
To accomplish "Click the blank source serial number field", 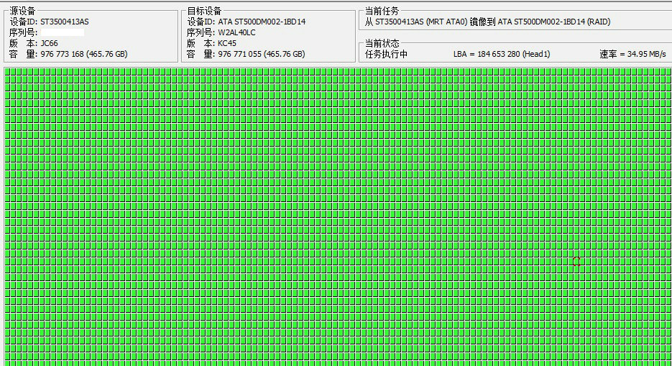I will (x=62, y=32).
